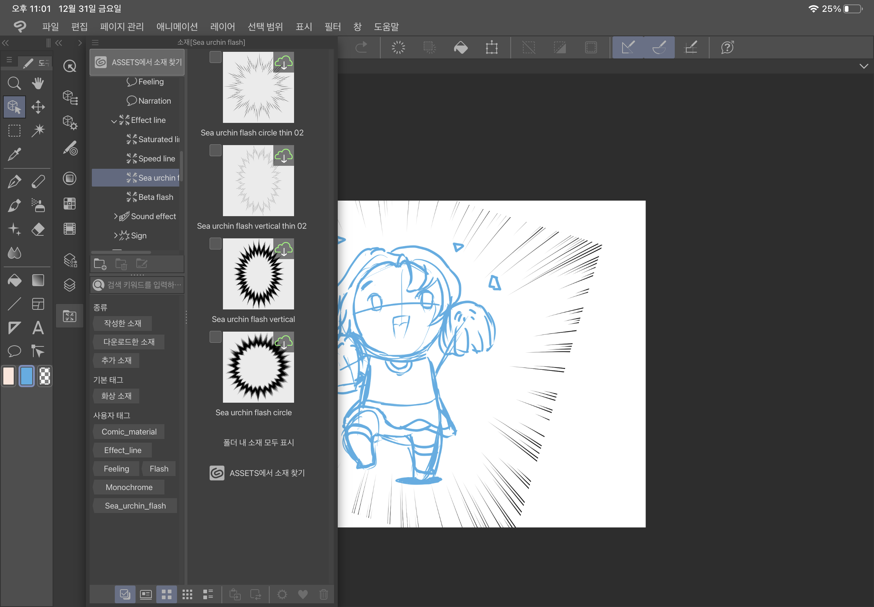Open the 레이어 menu

coord(222,27)
